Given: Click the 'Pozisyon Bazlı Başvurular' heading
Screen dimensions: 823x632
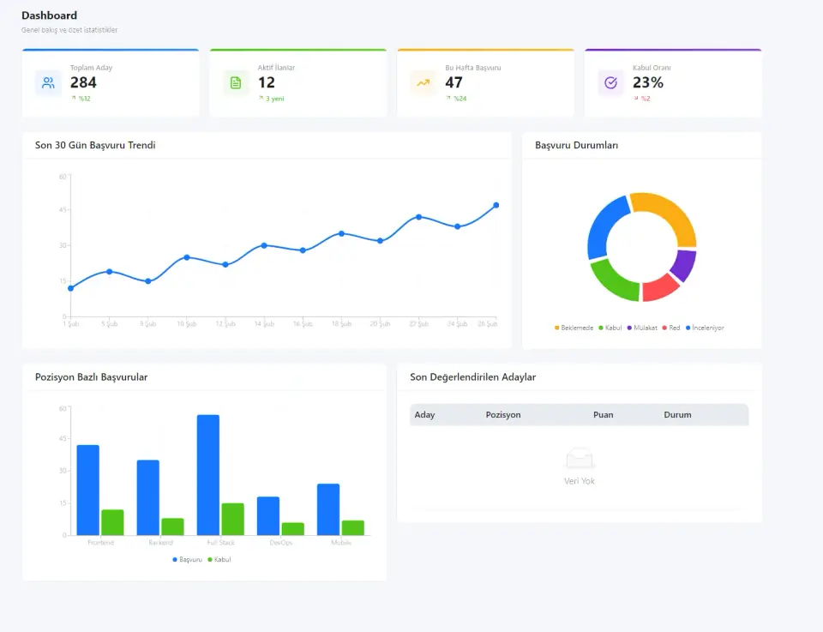Looking at the screenshot, I should (92, 377).
